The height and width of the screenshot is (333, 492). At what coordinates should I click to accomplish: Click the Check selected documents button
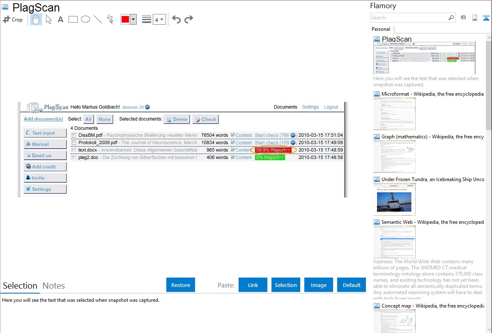(x=206, y=119)
